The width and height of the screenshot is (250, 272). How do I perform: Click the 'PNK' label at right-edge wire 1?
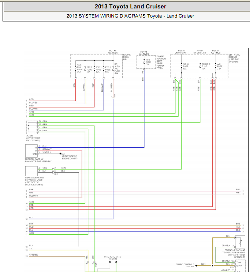[238, 189]
